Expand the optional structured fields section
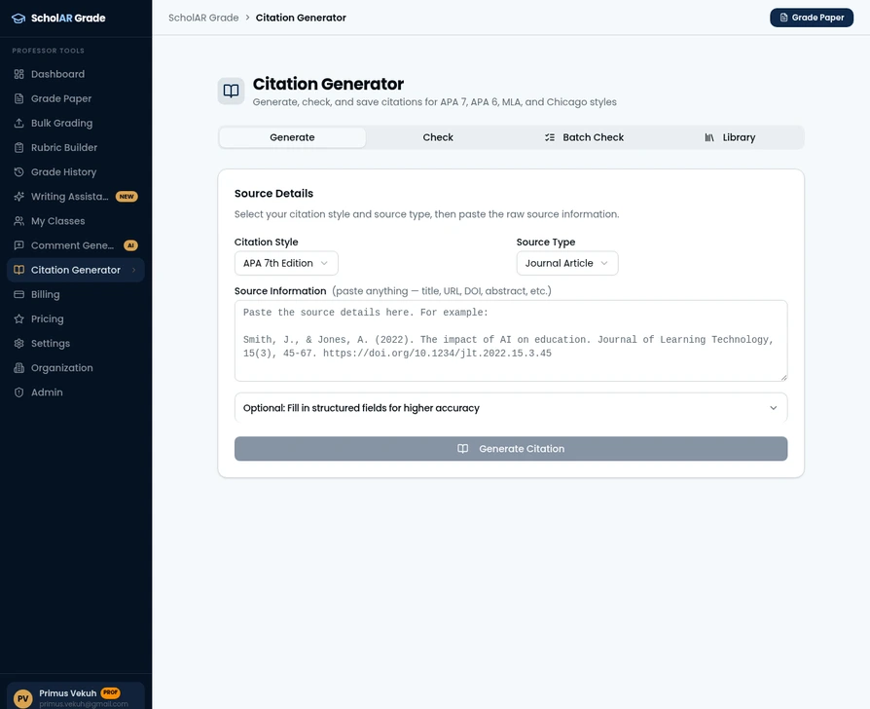 point(511,408)
